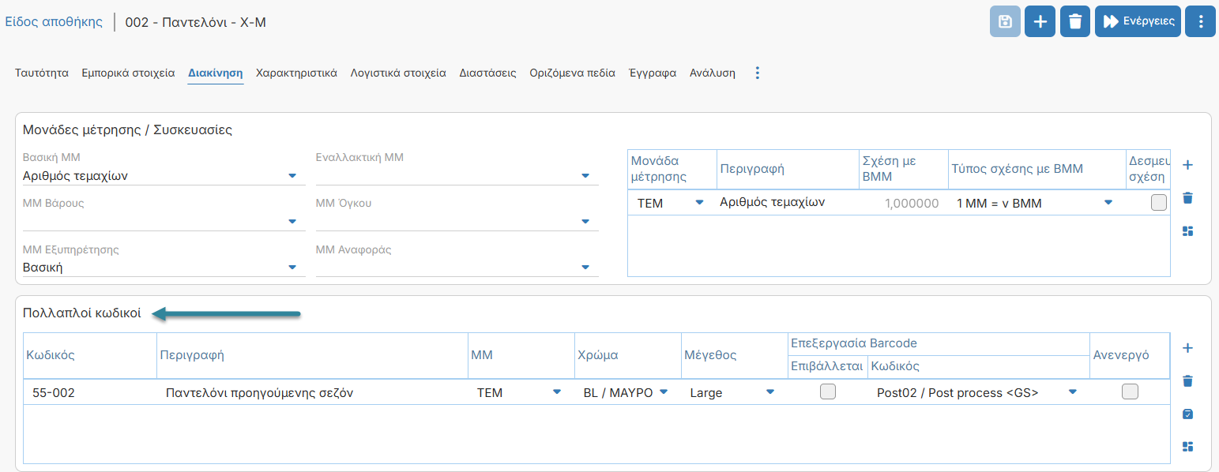Viewport: 1219px width, 472px height.
Task: Switch to the Ανάλυση tab
Action: click(713, 73)
